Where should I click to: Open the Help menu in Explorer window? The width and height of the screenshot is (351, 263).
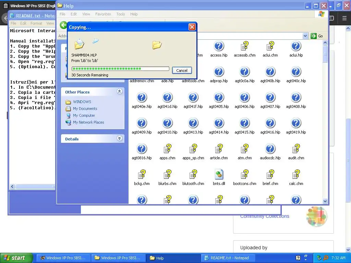click(x=134, y=14)
